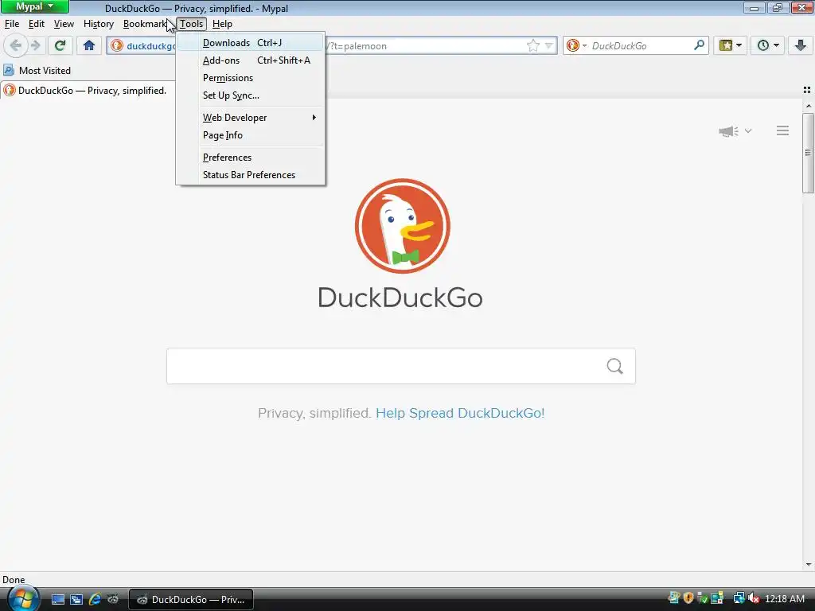
Task: Follow the Help Spread DuckDuckGo! link
Action: click(460, 413)
